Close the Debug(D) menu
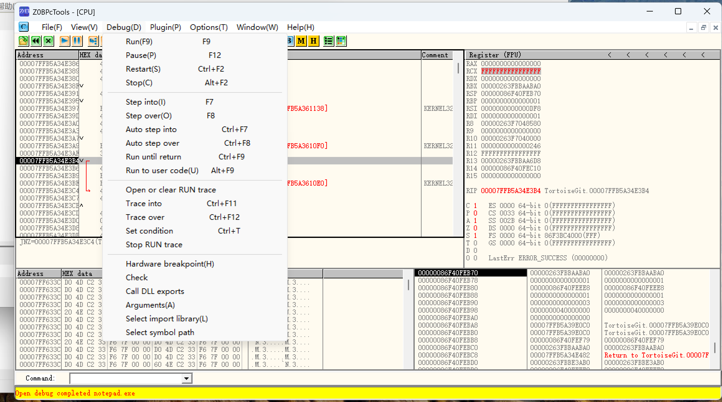This screenshot has width=722, height=402. point(124,27)
